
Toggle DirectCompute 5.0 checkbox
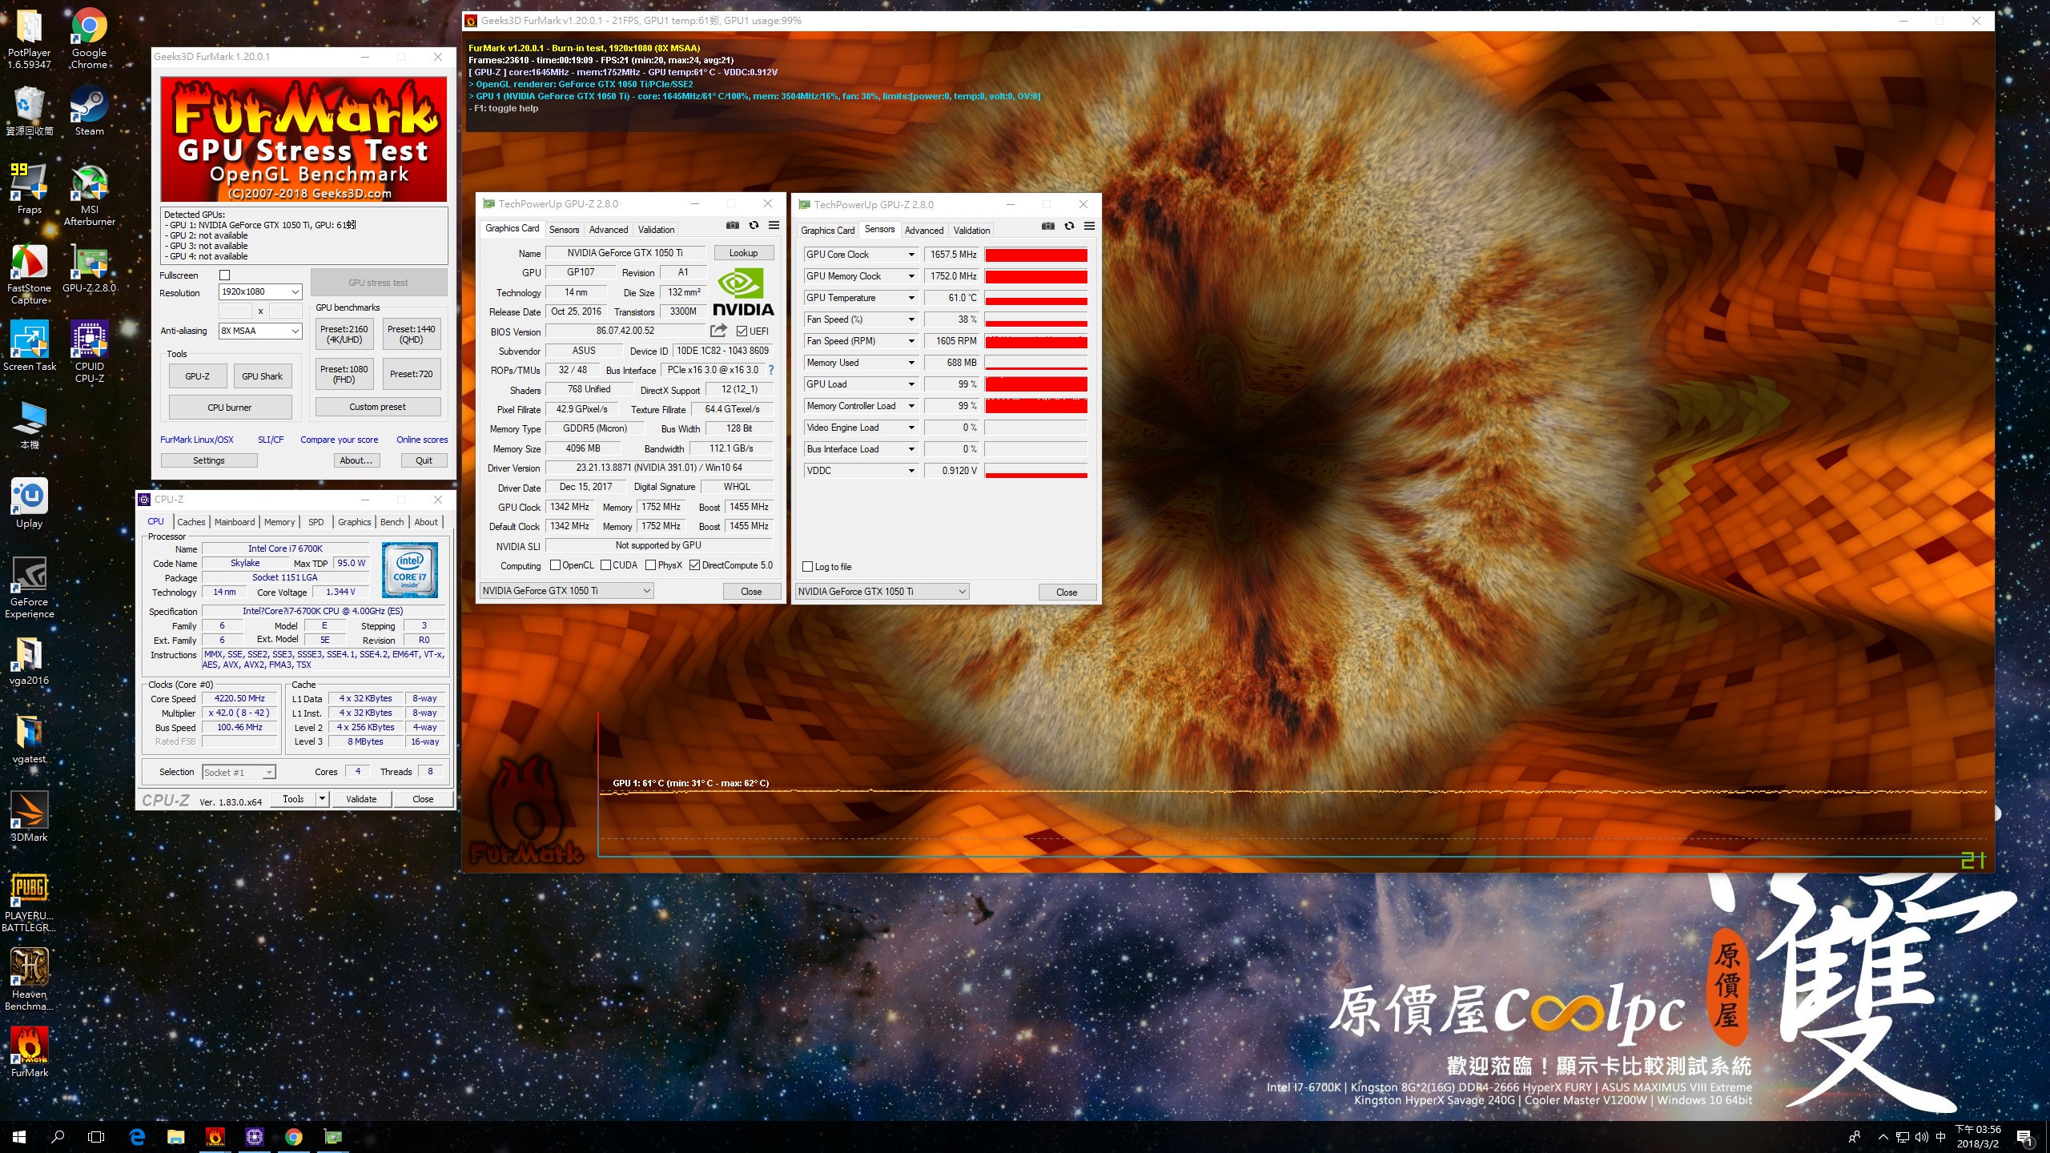pos(694,565)
